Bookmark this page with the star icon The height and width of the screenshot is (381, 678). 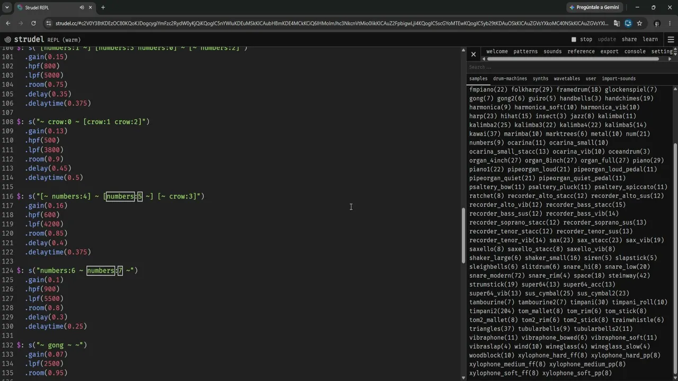(639, 23)
